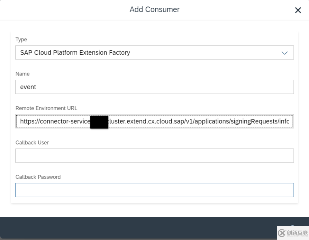Click the Add Consumer dialog title
This screenshot has height=240, width=309.
coord(154,9)
